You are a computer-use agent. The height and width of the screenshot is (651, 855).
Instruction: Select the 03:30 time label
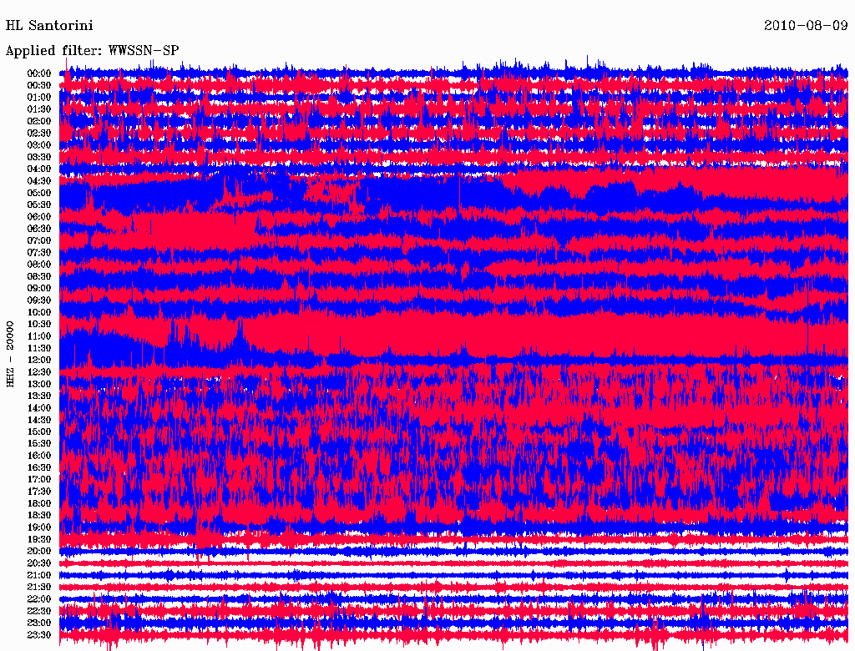coord(38,157)
